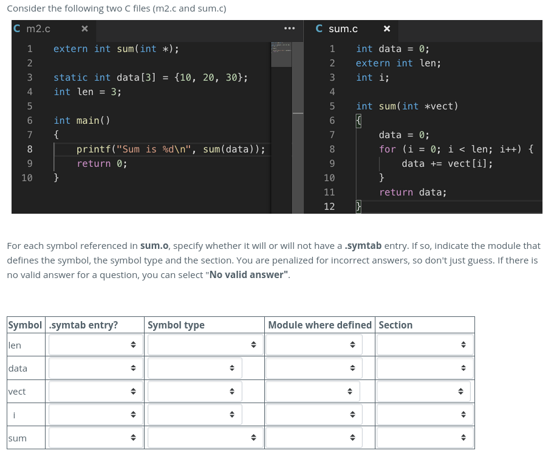Open the Symbol type dropdown for len
This screenshot has height=459, width=551.
tap(205, 344)
